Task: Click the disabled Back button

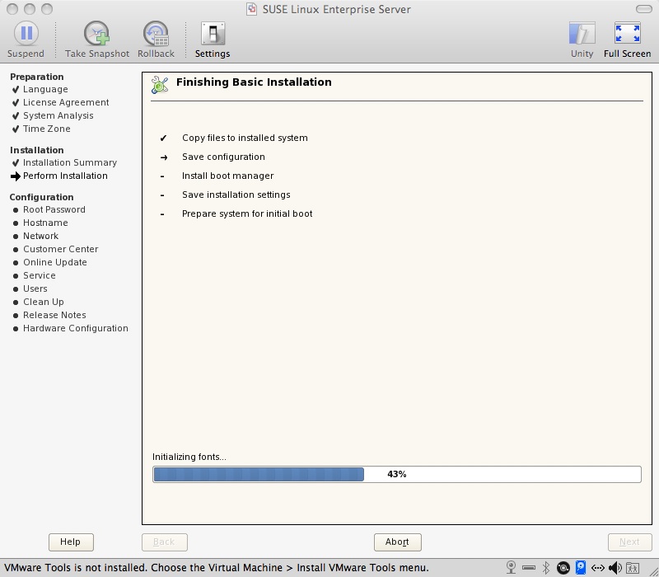Action: (x=164, y=542)
